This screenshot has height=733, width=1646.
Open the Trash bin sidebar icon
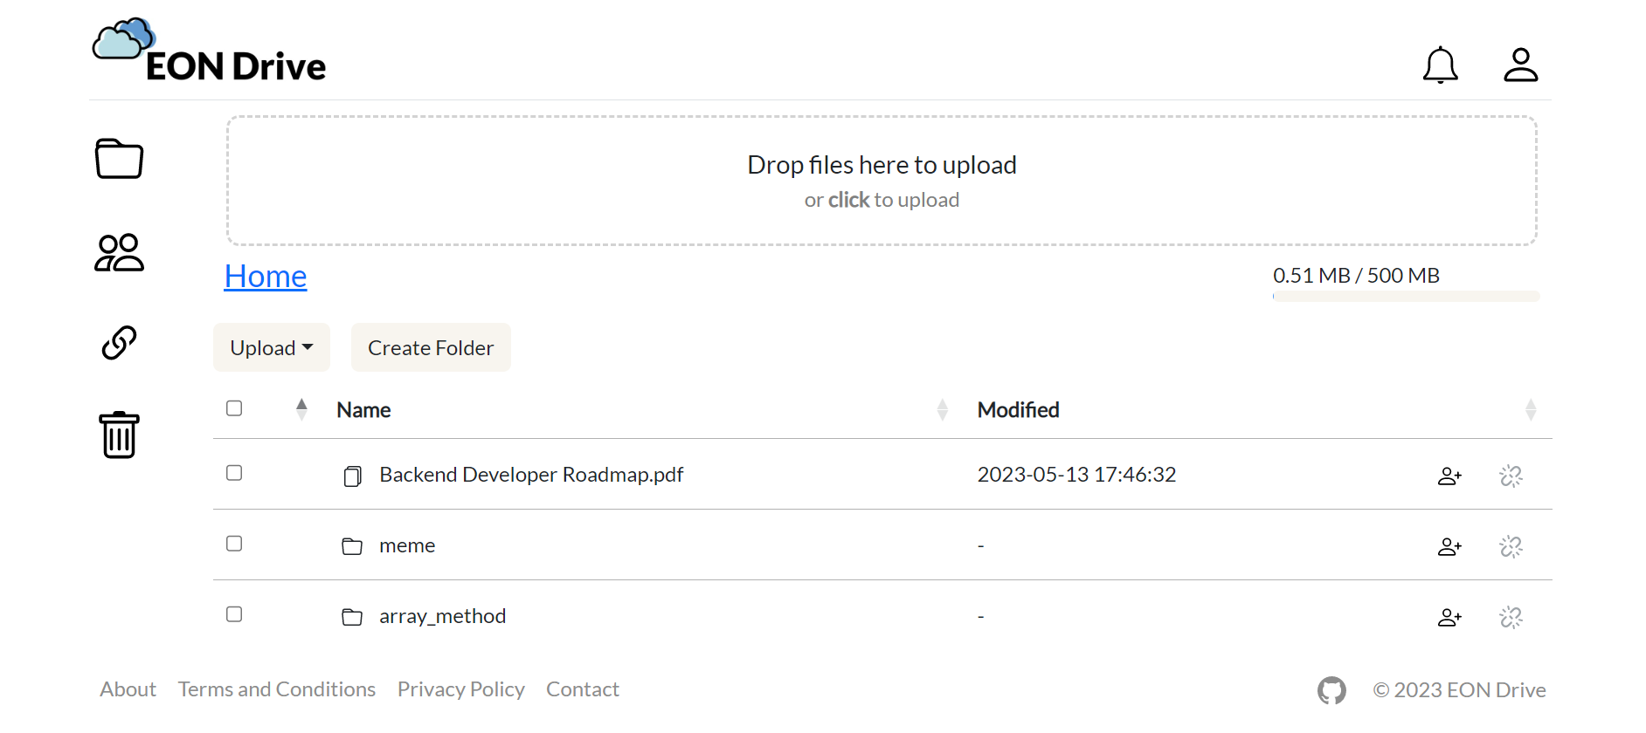pyautogui.click(x=118, y=434)
